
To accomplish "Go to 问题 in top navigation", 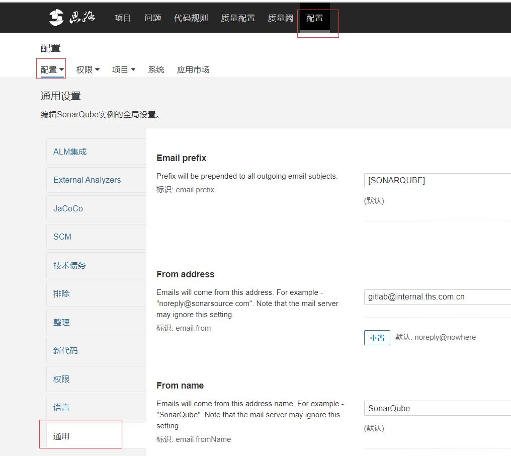I will (x=153, y=18).
